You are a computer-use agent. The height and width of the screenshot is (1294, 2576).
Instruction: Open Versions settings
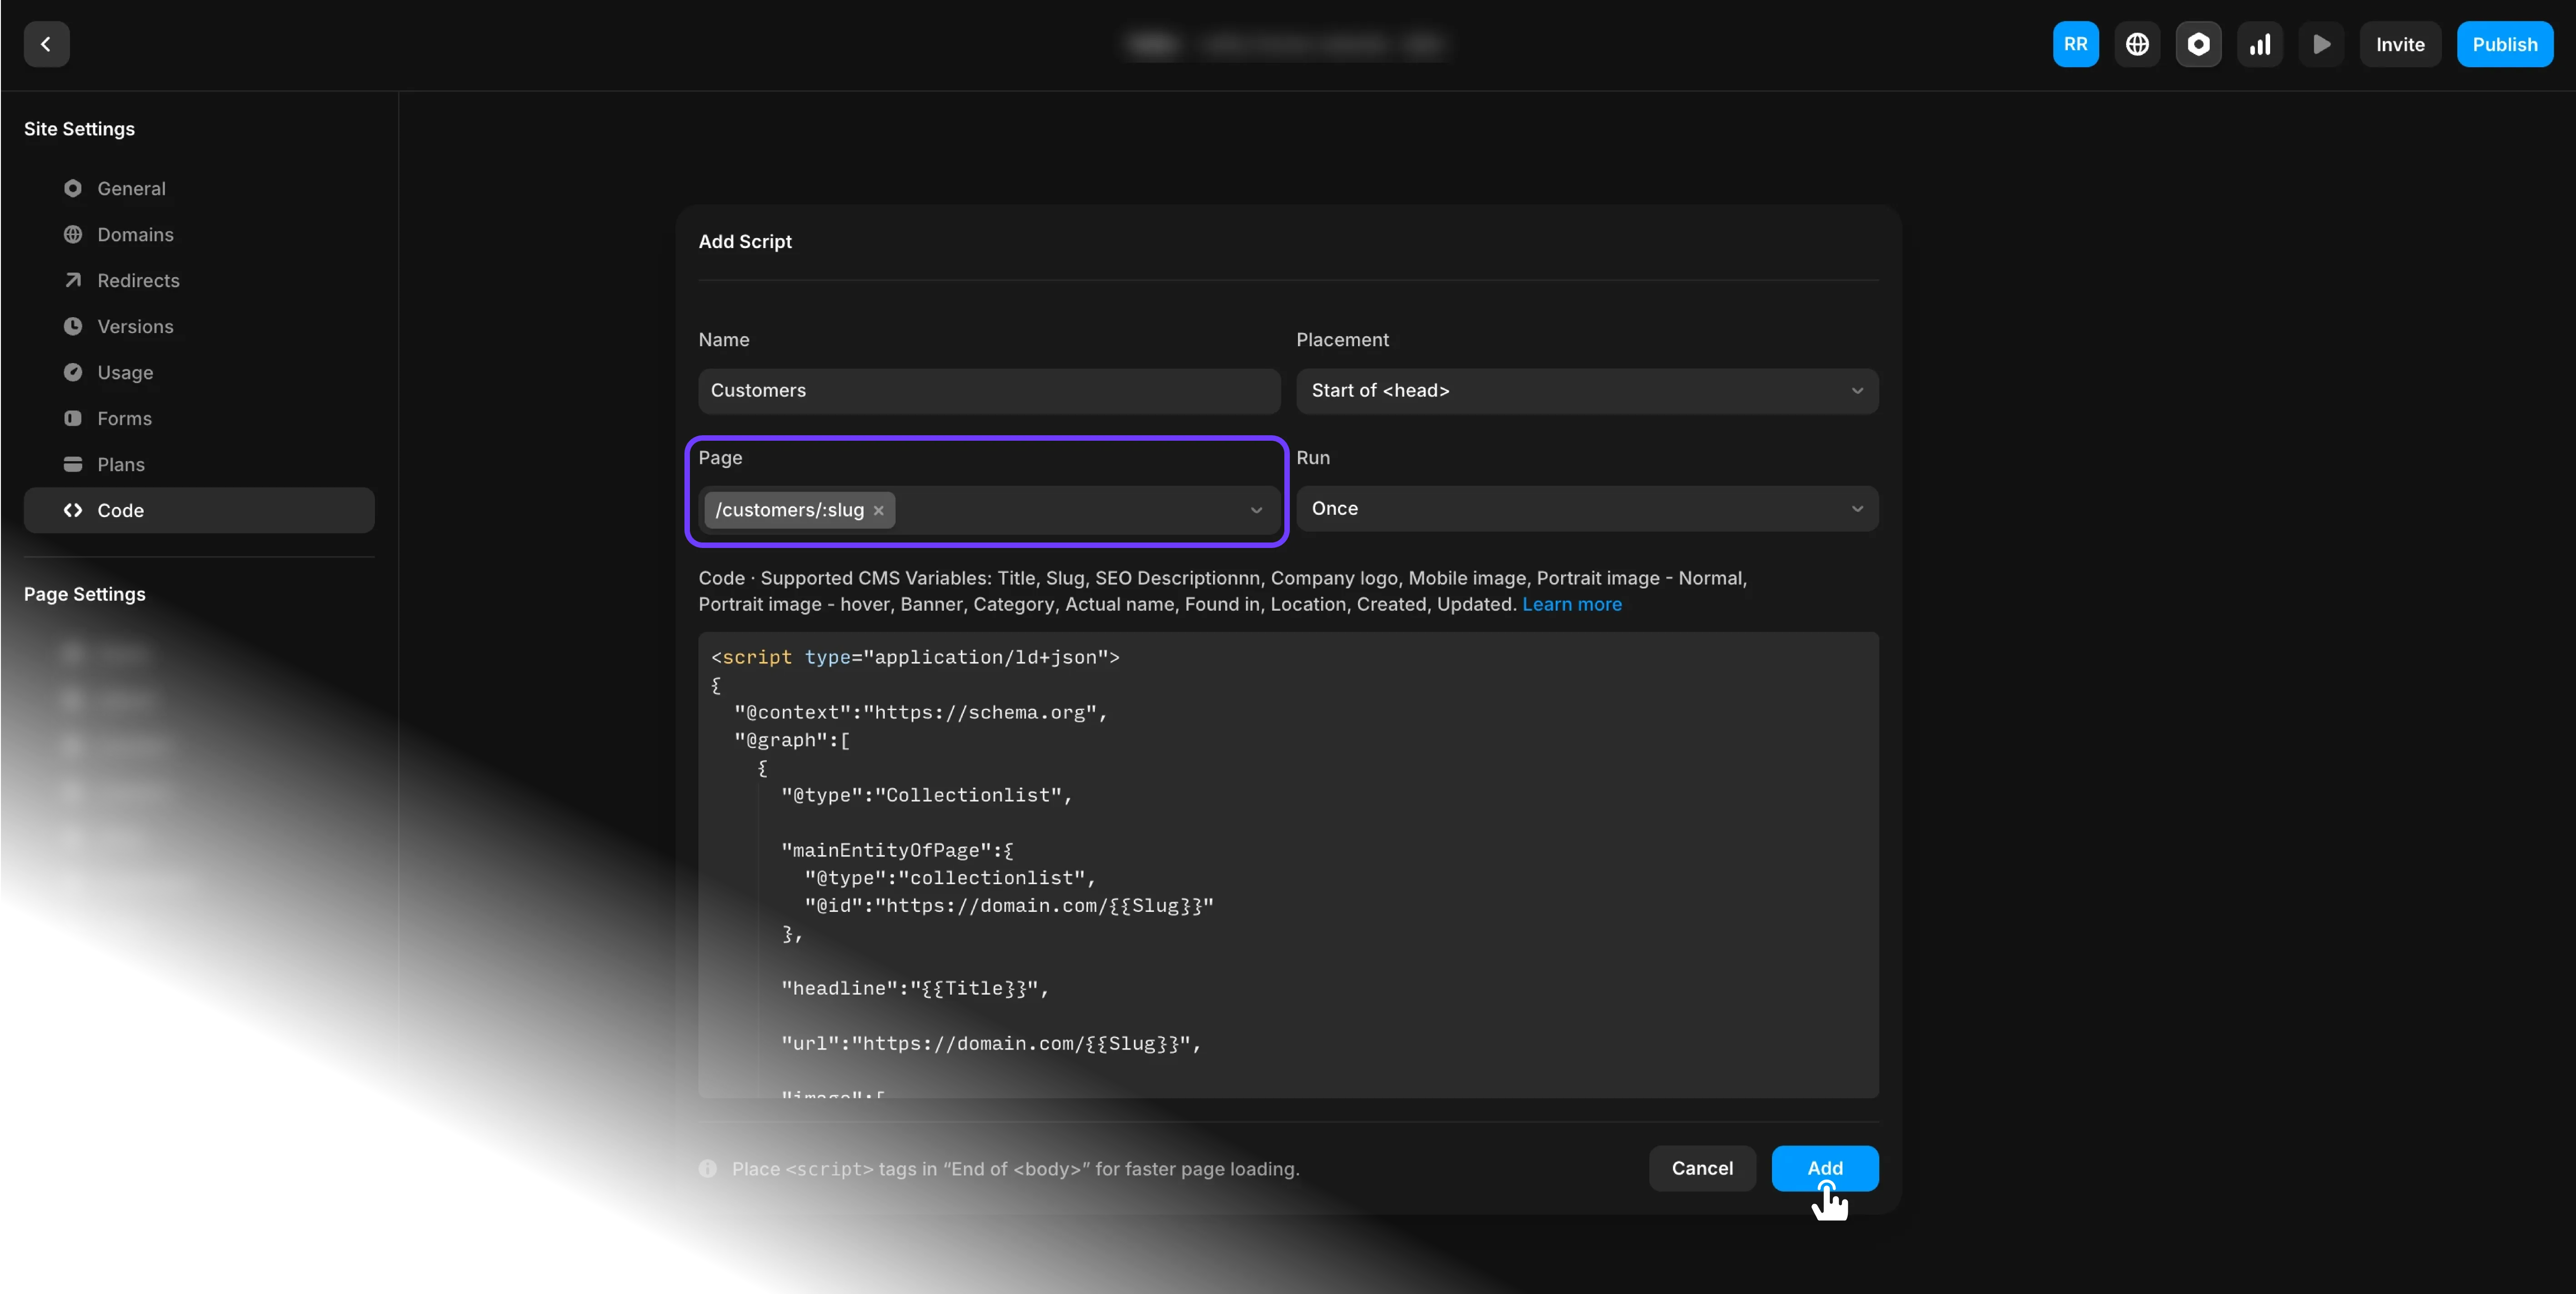(199, 326)
